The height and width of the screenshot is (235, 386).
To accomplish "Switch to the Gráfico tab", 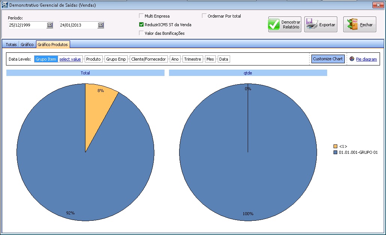I will coord(27,45).
